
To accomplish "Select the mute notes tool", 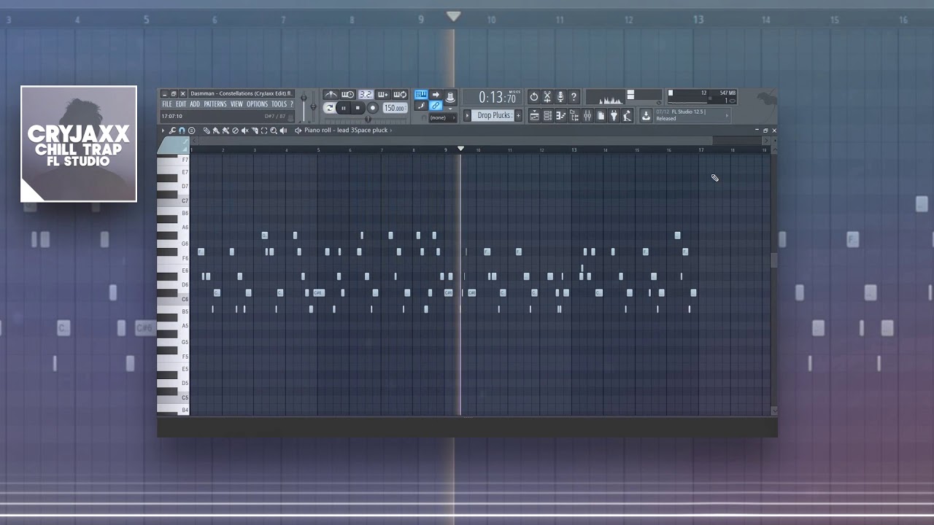I will pyautogui.click(x=244, y=131).
